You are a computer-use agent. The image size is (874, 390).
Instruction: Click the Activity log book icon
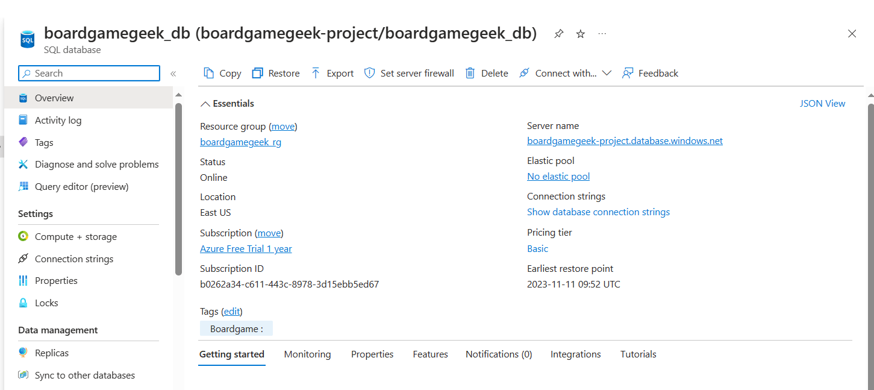pyautogui.click(x=23, y=120)
